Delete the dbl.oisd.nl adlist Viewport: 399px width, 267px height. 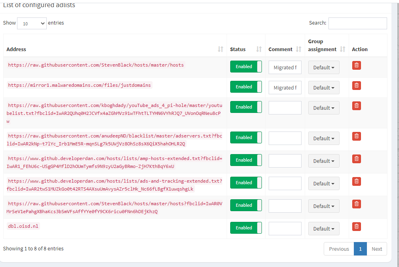pos(357,227)
